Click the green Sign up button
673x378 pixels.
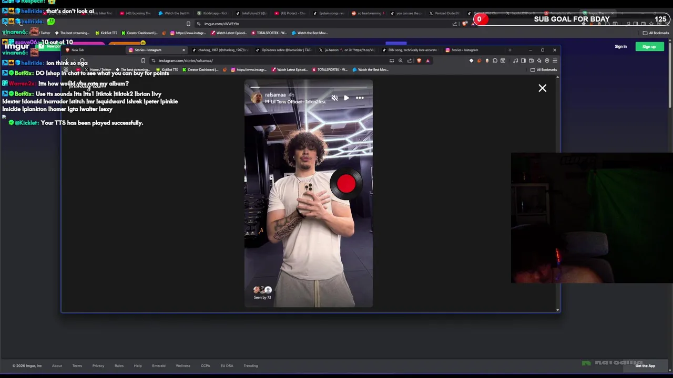649,47
